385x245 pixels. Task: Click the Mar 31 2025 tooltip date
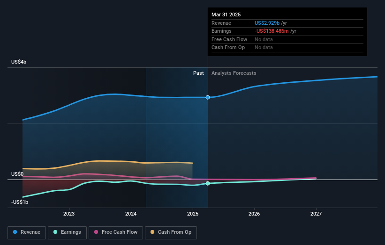point(226,14)
